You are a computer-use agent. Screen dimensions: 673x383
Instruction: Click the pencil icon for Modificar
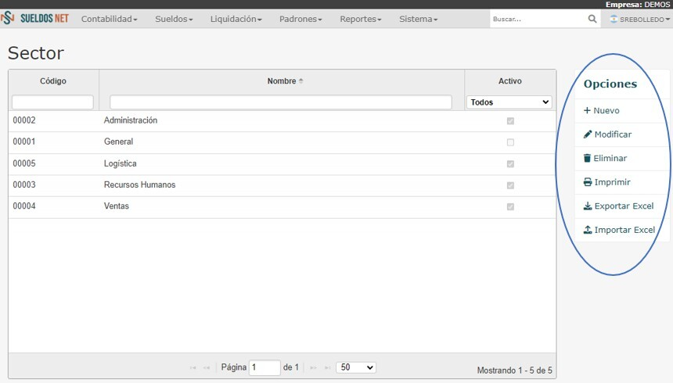[x=588, y=134]
